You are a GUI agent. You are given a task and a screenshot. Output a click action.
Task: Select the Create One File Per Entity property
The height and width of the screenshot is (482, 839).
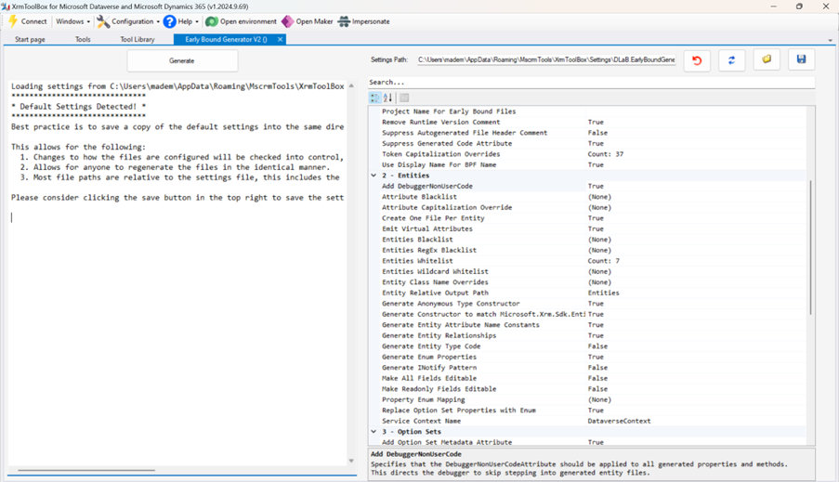coord(426,218)
